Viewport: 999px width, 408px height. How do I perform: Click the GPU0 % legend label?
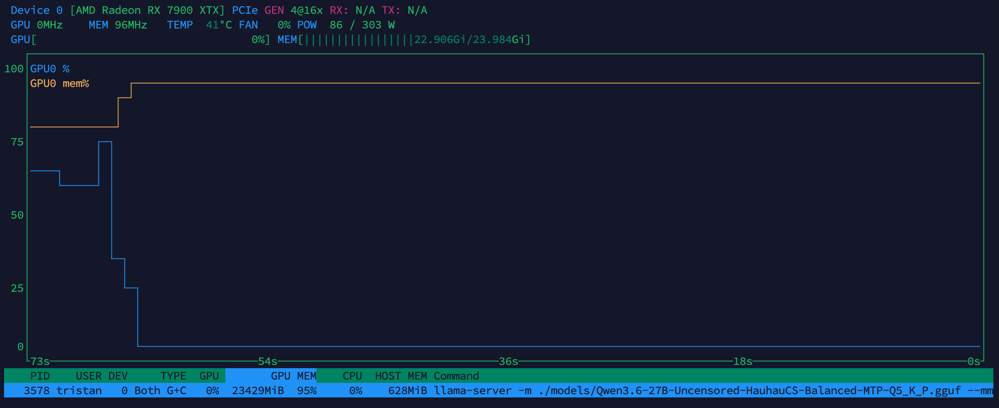click(x=50, y=69)
